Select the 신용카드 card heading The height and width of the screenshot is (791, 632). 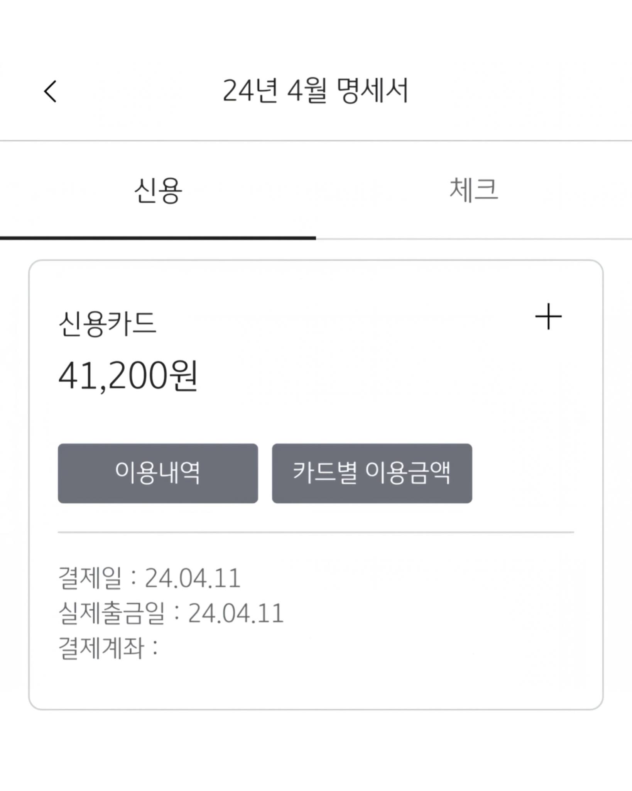(x=107, y=324)
